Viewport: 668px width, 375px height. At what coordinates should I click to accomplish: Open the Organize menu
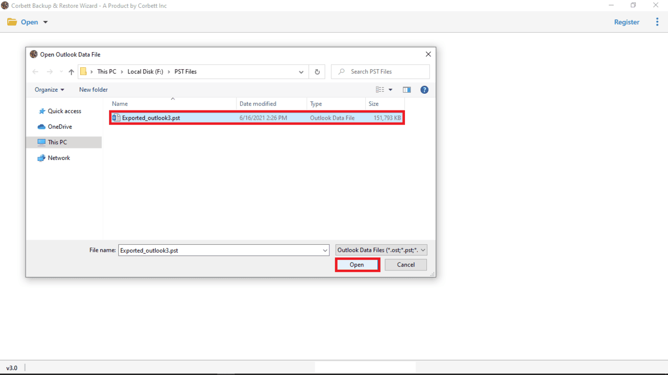[50, 90]
